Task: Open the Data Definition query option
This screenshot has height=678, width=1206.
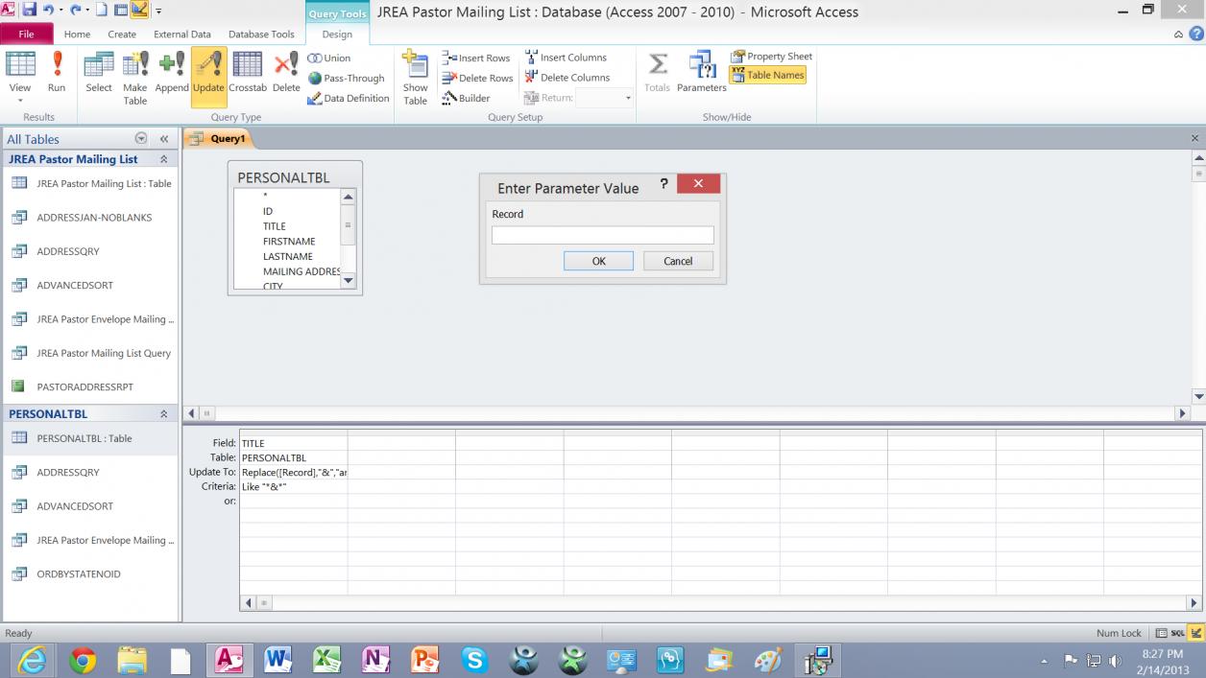Action: 349,98
